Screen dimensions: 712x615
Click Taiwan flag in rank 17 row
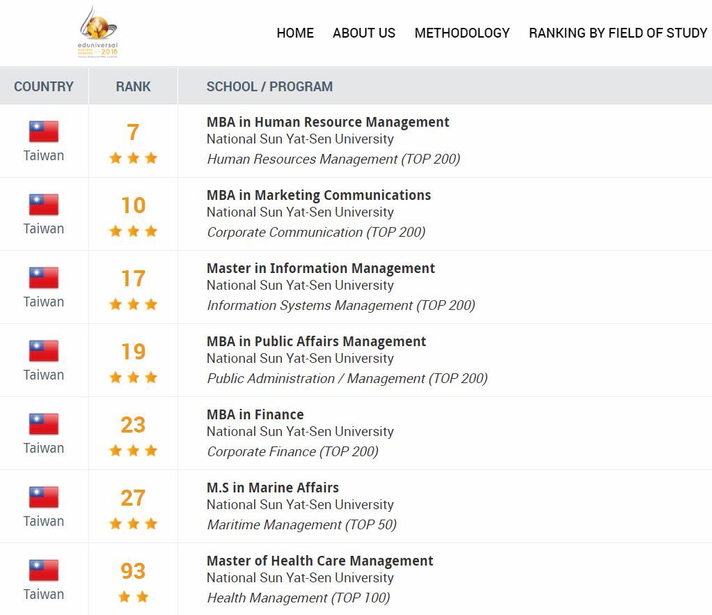tap(44, 278)
